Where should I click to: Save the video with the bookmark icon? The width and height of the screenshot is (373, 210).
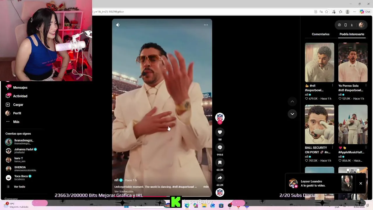click(x=220, y=162)
